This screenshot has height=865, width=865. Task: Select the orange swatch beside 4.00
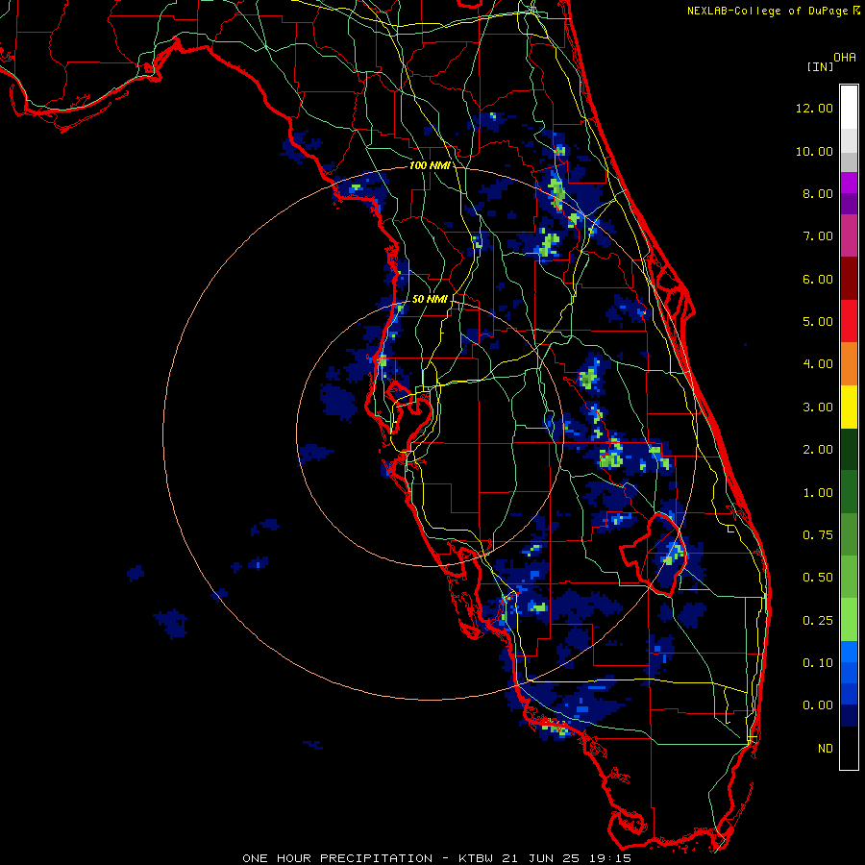849,364
